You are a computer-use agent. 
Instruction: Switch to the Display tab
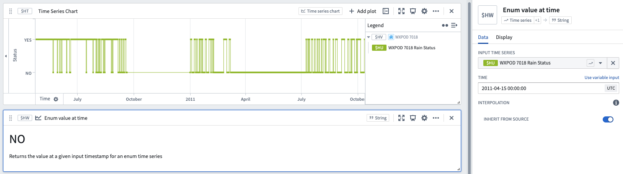pos(504,37)
